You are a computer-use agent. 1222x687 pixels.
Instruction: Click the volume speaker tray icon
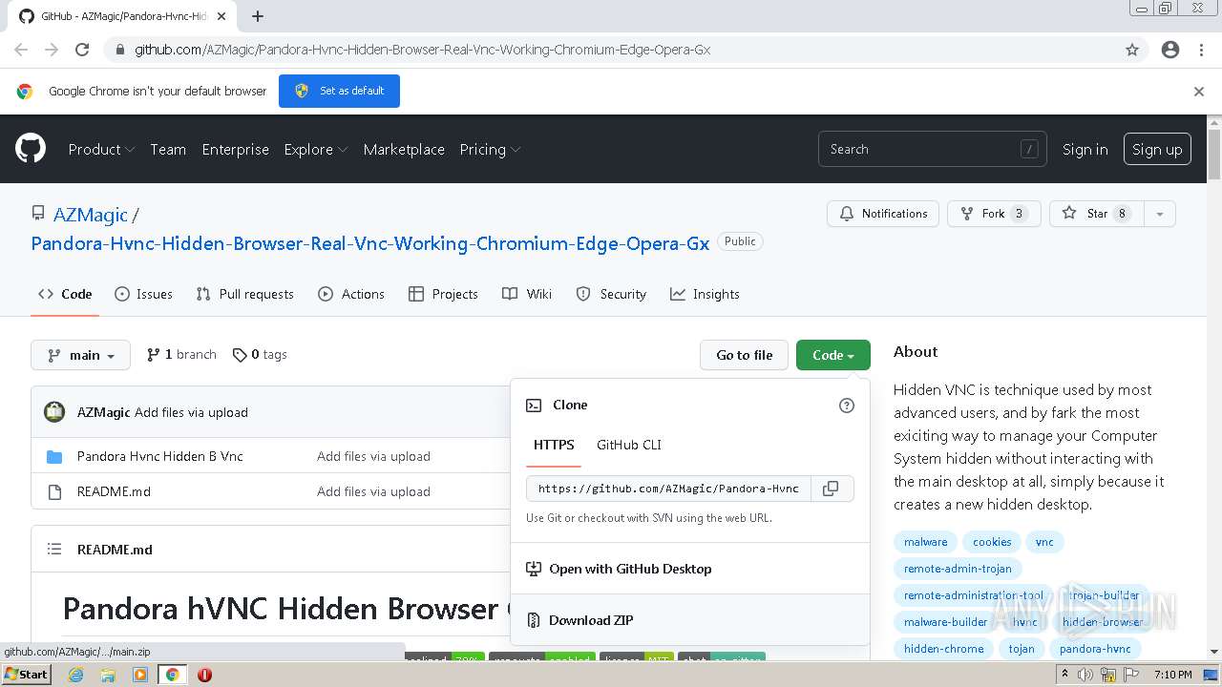click(1085, 675)
